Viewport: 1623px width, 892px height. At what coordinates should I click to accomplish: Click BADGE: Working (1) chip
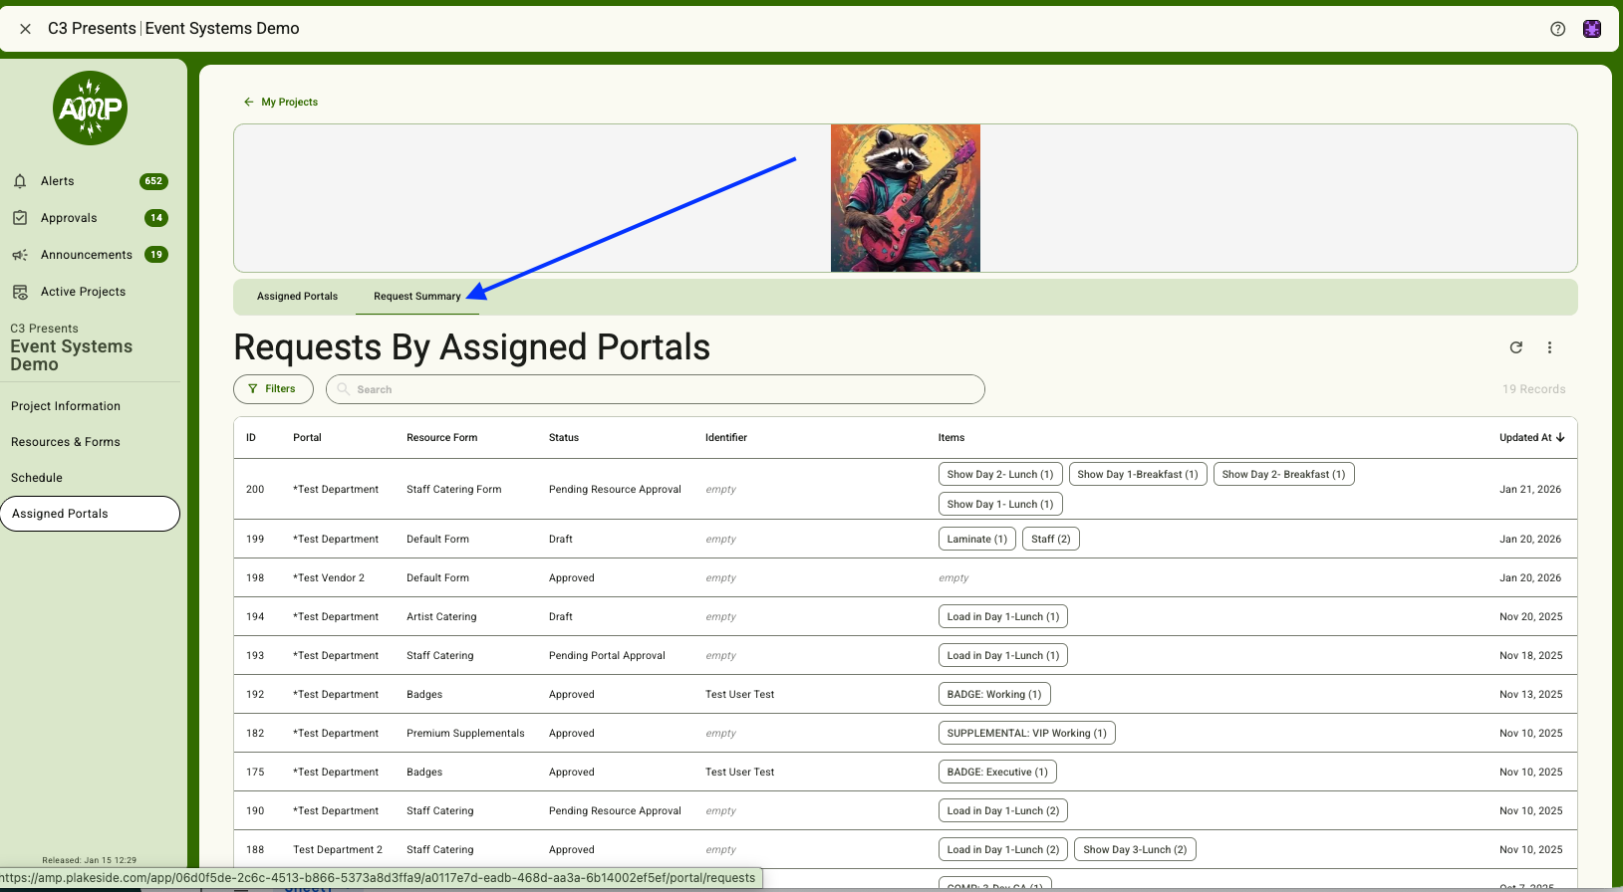click(x=994, y=695)
